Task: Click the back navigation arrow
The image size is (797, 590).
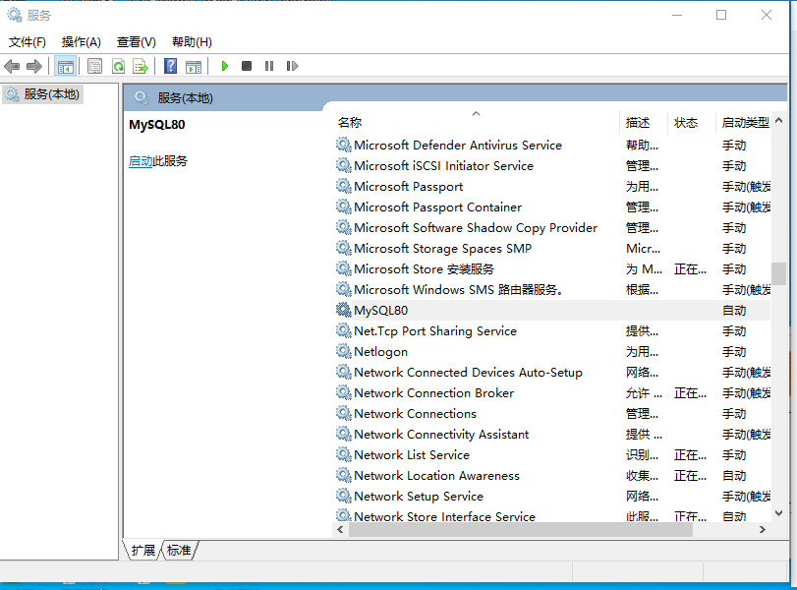Action: click(x=11, y=66)
